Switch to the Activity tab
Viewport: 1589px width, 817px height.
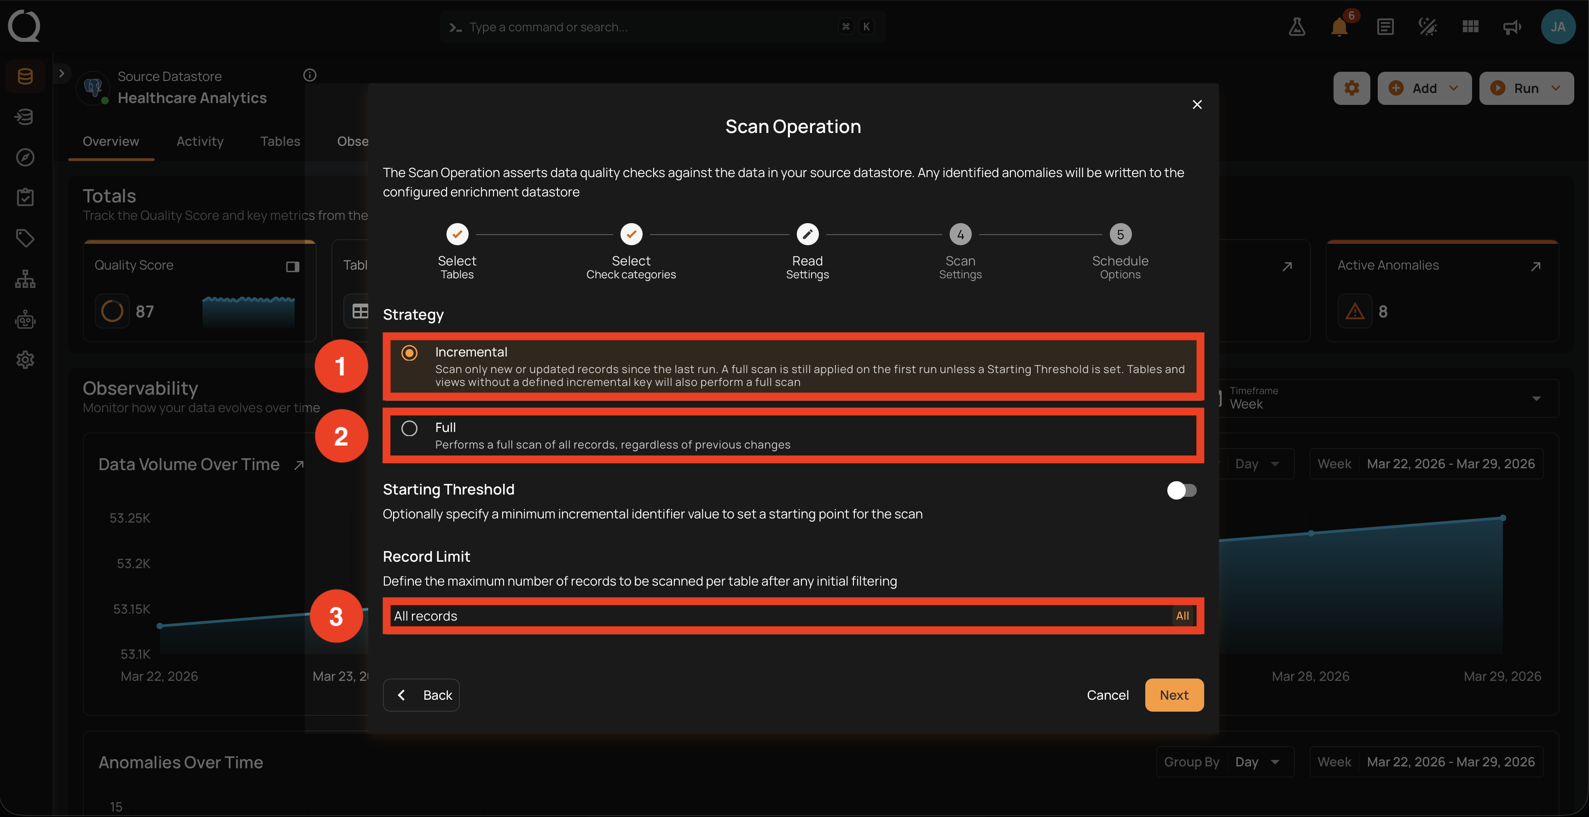tap(200, 141)
